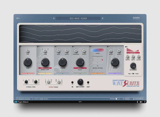Open the BIG WAVE RIDER preset selector
The width and height of the screenshot is (160, 117).
pos(78,18)
